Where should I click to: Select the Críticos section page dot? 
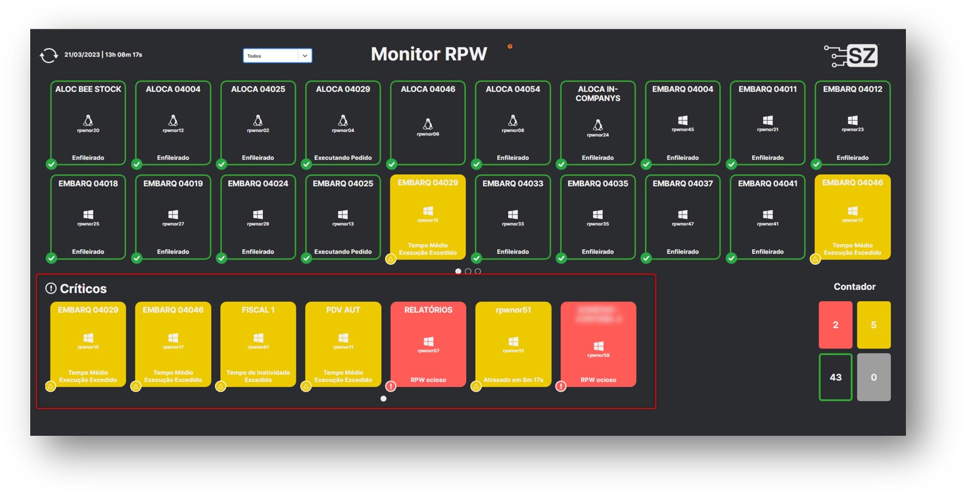(383, 398)
